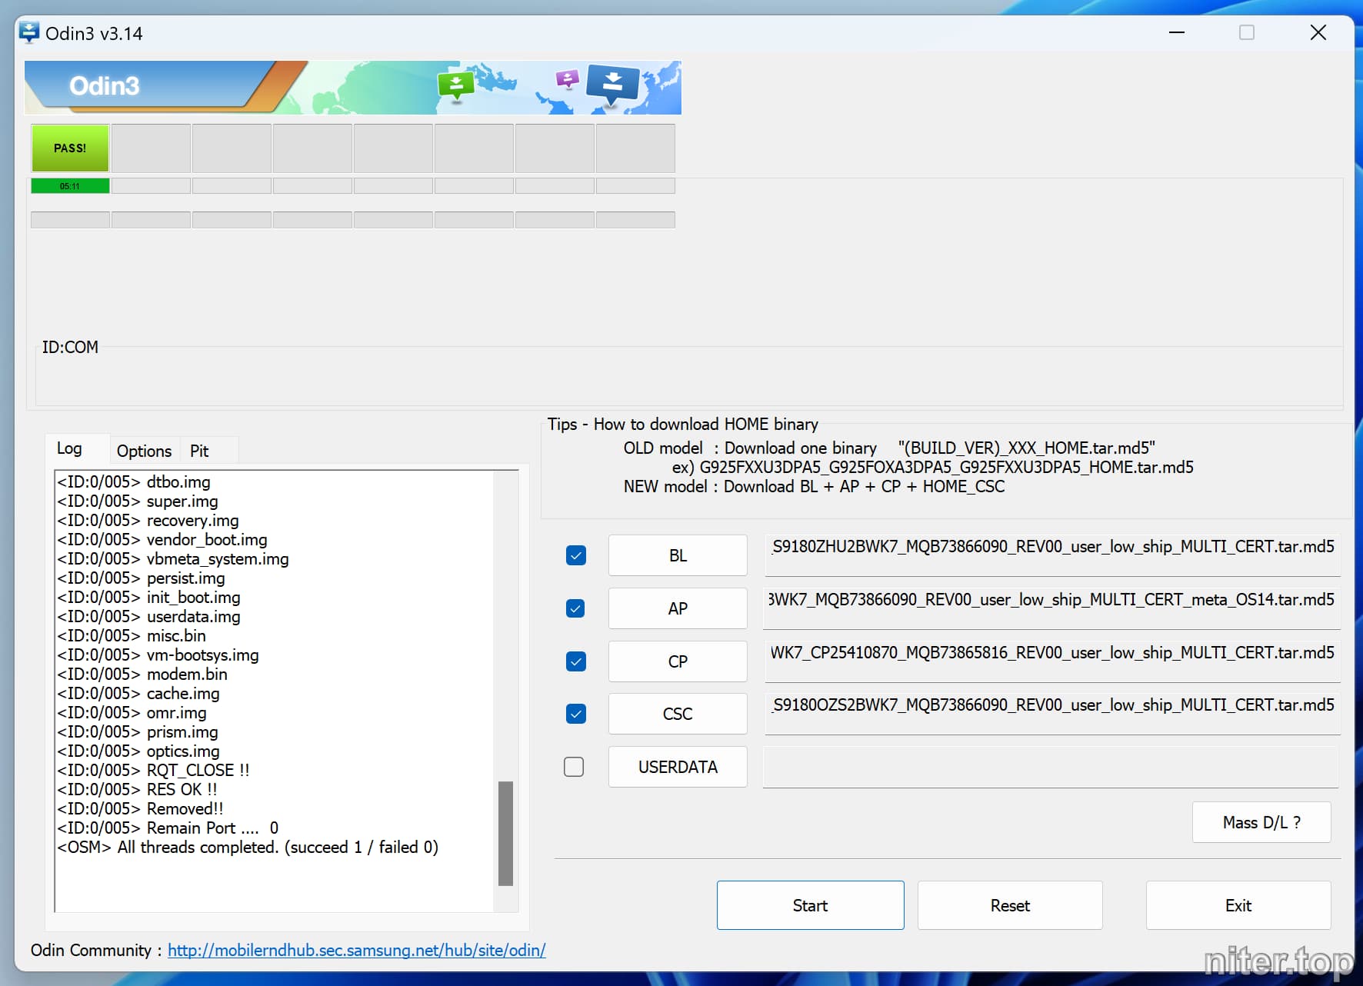Open the Mass D/L ? dialog

coord(1261,822)
